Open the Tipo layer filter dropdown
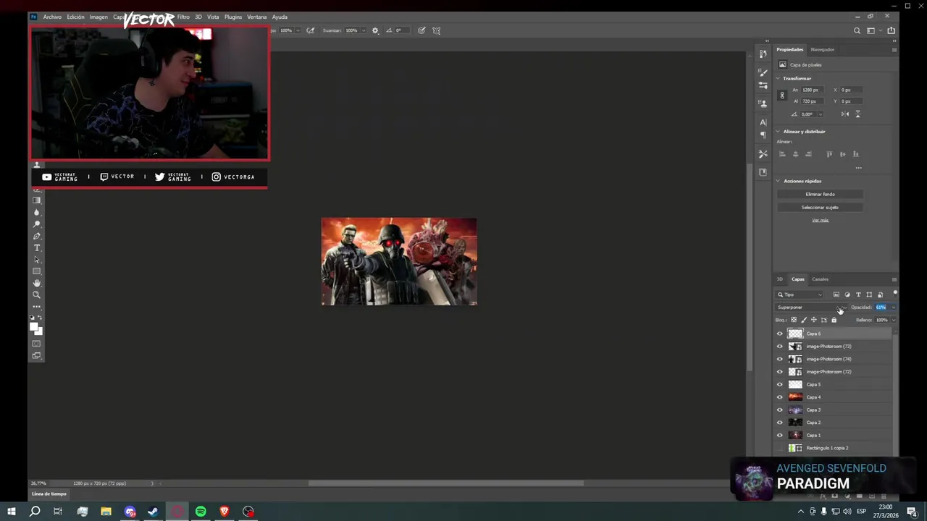 [x=800, y=295]
